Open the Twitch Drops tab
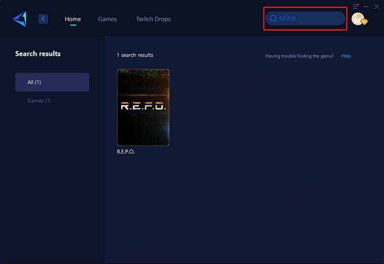The image size is (384, 264). pyautogui.click(x=153, y=19)
